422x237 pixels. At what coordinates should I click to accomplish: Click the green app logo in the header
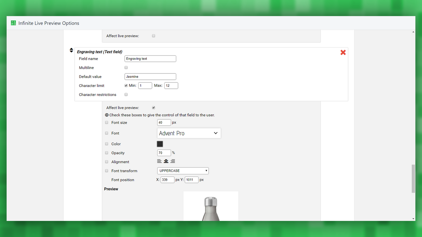tap(13, 23)
